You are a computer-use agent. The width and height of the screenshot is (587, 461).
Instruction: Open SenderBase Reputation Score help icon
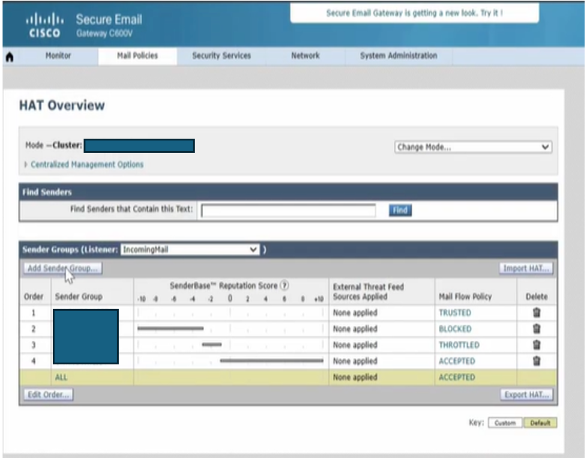pyautogui.click(x=284, y=286)
